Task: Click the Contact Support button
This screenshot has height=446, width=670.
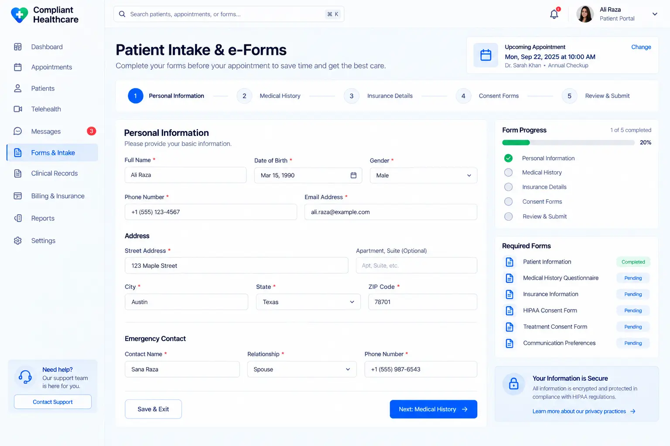Action: pos(53,402)
